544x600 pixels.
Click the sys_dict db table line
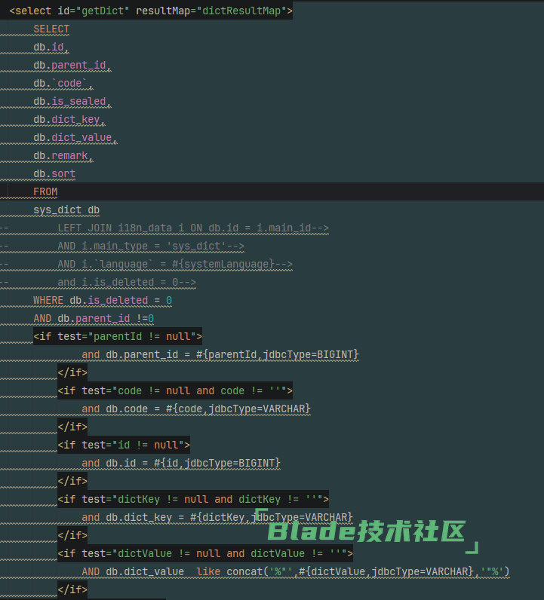pyautogui.click(x=66, y=210)
